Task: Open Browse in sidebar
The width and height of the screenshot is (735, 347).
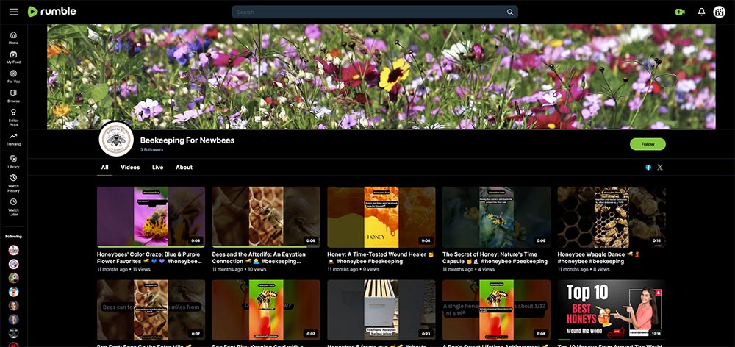Action: click(x=13, y=96)
